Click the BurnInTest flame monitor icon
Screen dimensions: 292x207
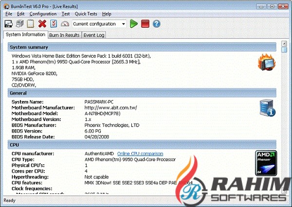tap(267, 62)
